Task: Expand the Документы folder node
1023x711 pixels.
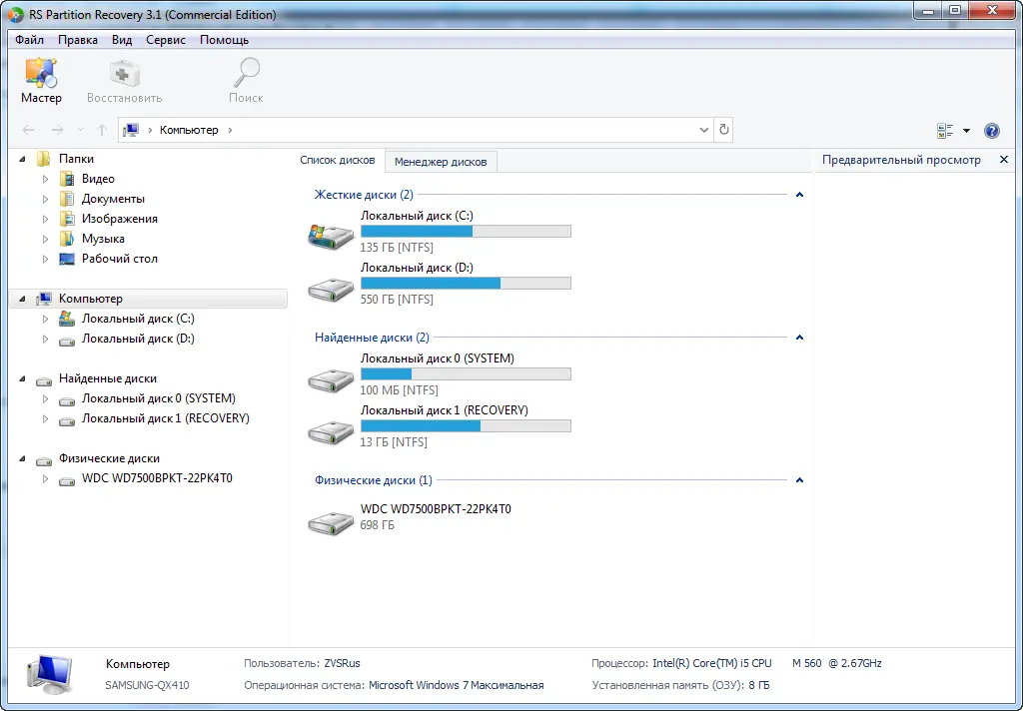Action: (45, 198)
